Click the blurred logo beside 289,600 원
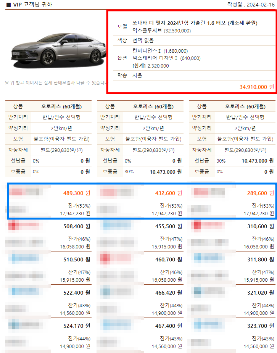277x353 pixels. click(209, 192)
